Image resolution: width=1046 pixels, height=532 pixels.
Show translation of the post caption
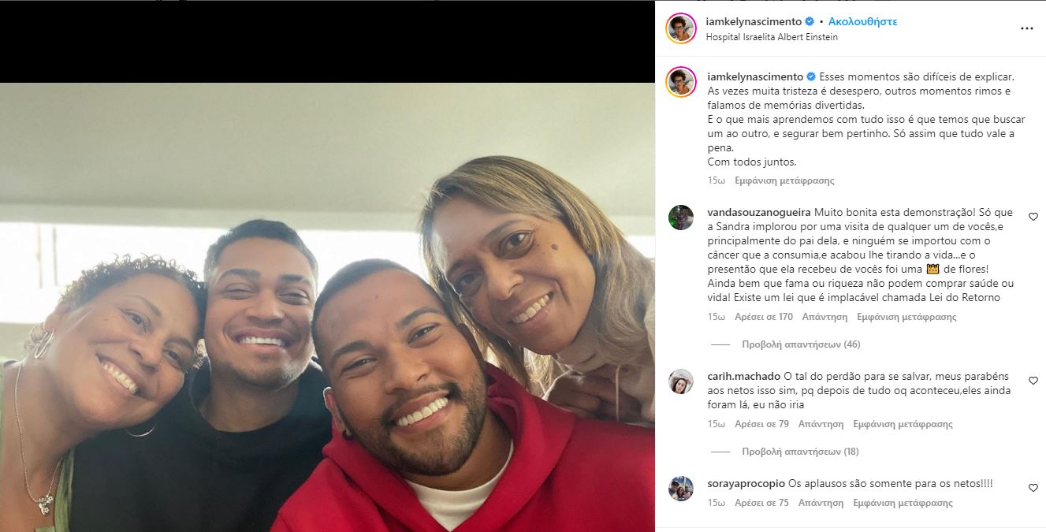click(x=784, y=180)
